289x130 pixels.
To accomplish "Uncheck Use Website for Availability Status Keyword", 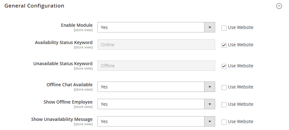I will coord(224,45).
